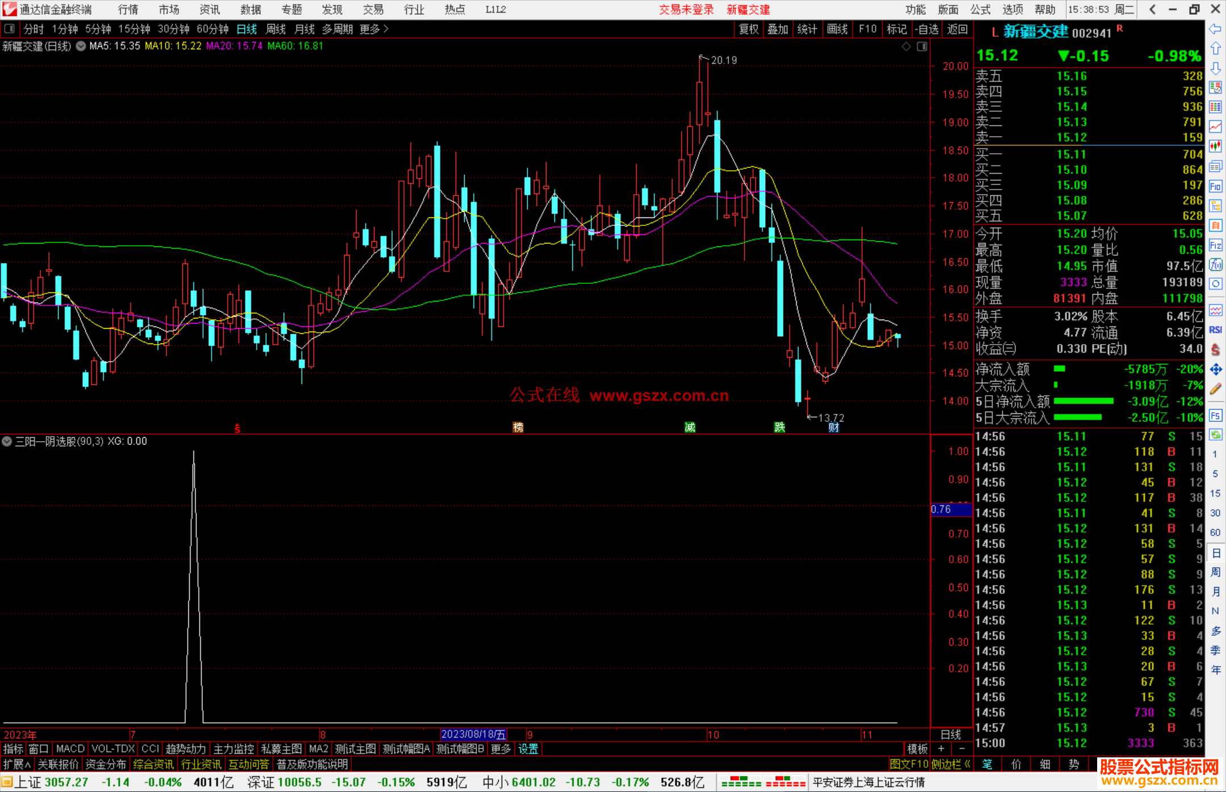Toggle 三阳一阴选股 indicator circle icon
The width and height of the screenshot is (1226, 792).
click(x=7, y=441)
